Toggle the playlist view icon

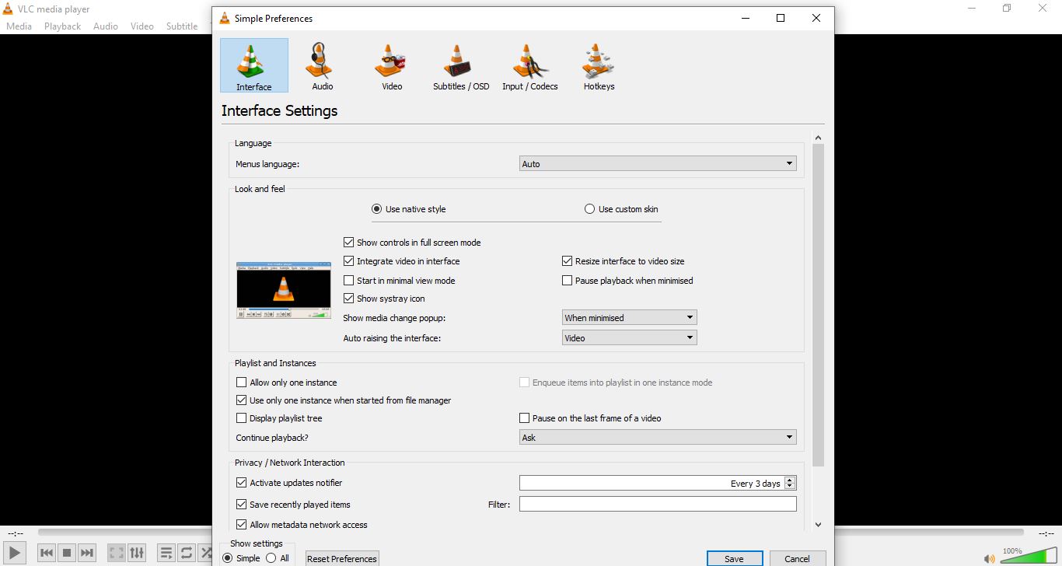[166, 553]
